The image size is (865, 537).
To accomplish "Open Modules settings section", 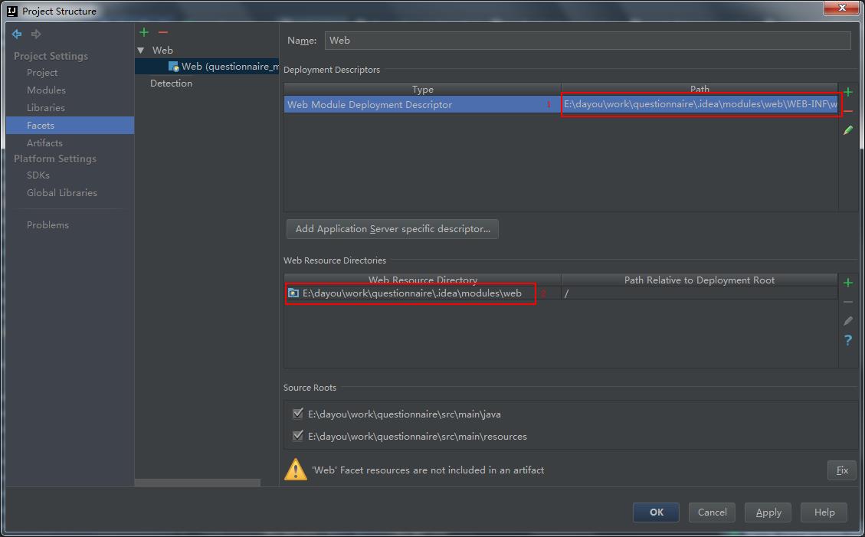I will [46, 90].
